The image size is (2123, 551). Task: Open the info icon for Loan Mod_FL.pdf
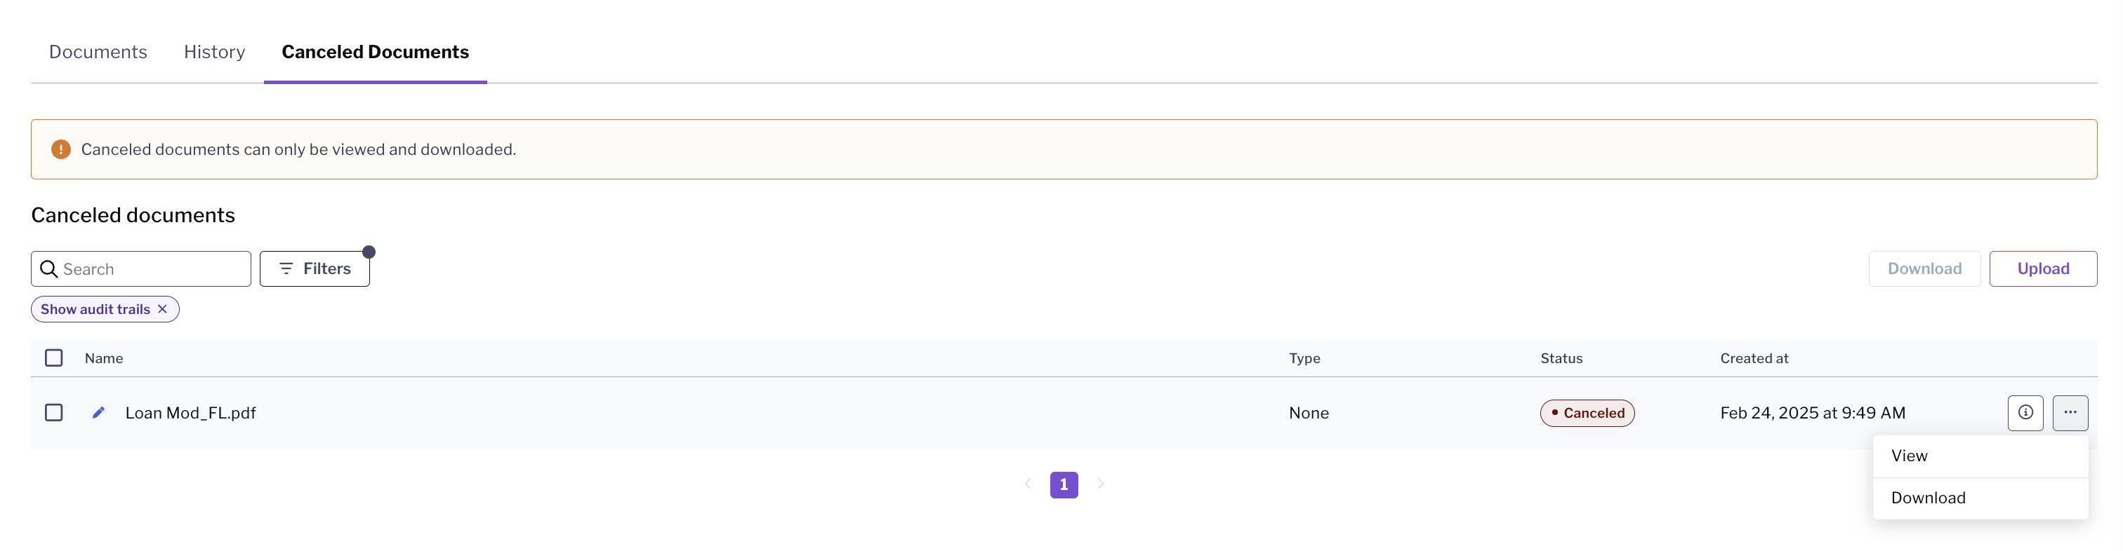point(2024,412)
